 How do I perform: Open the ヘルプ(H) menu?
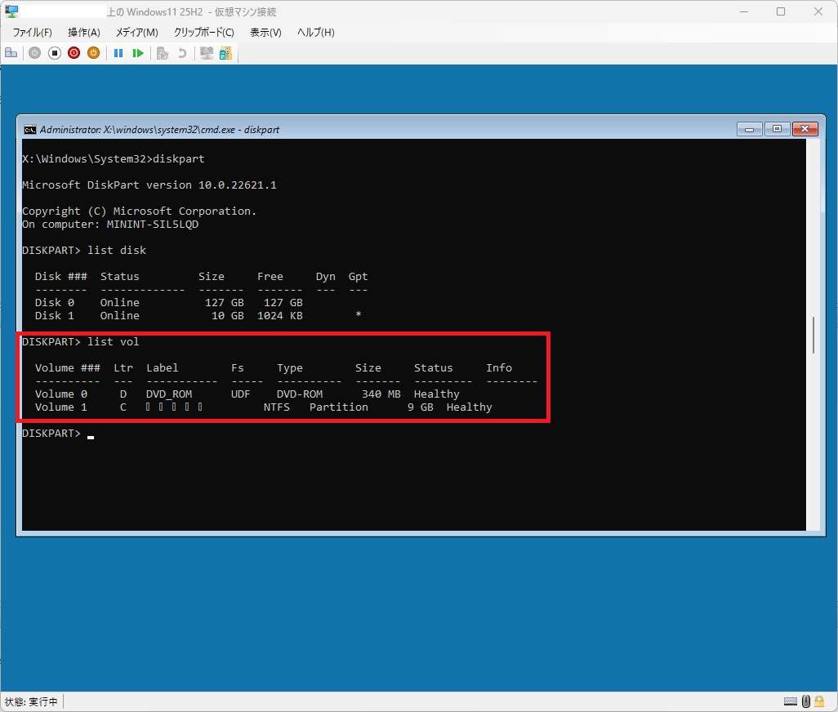click(x=316, y=32)
